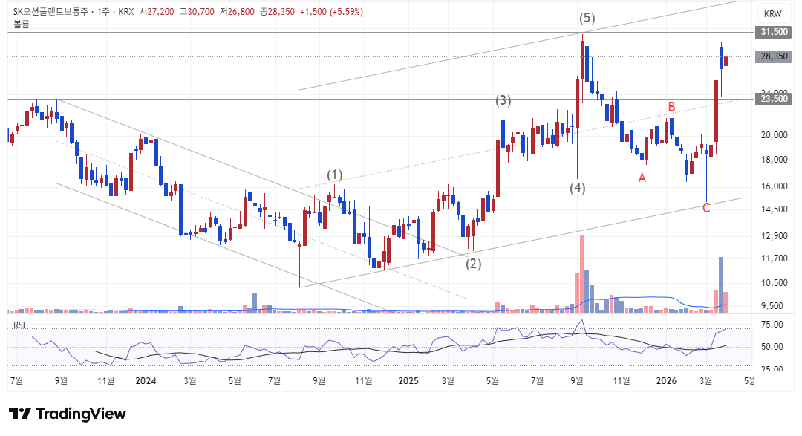Click the RSI 50.00 scale value
This screenshot has width=802, height=436.
coord(772,347)
